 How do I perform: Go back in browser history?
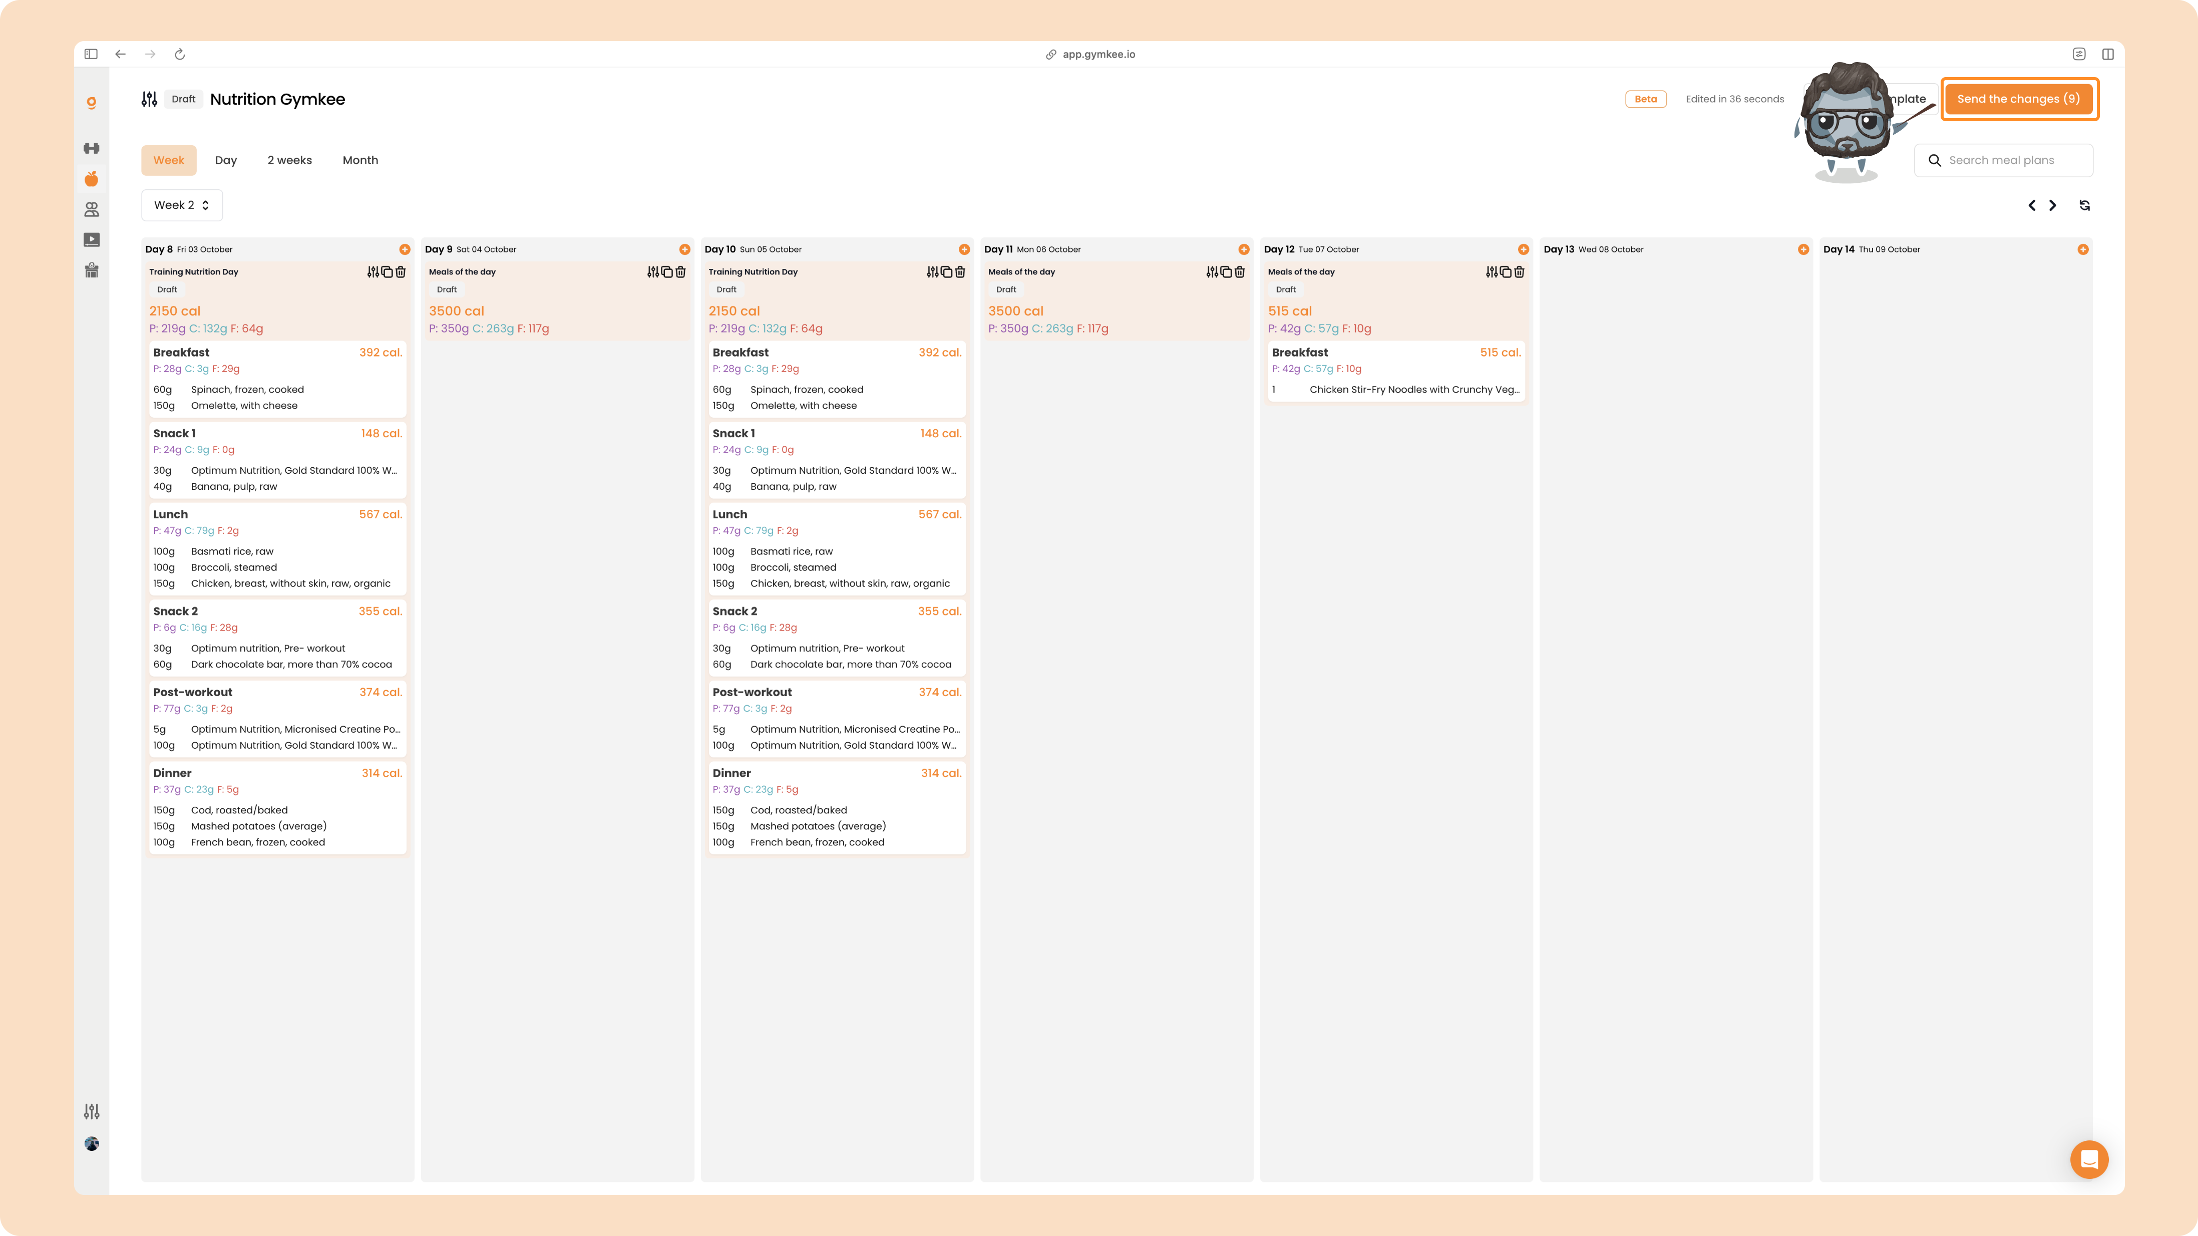[x=120, y=54]
